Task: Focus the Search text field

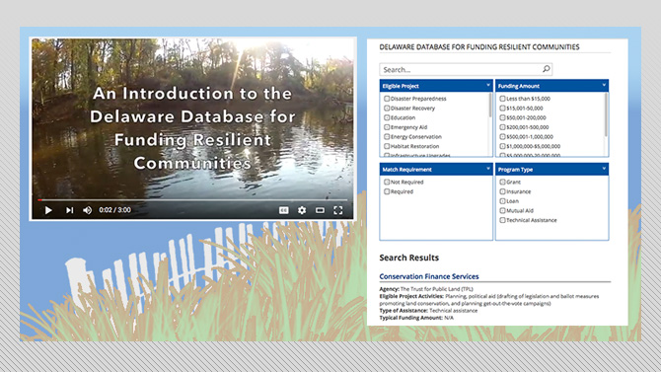Action: 461,69
